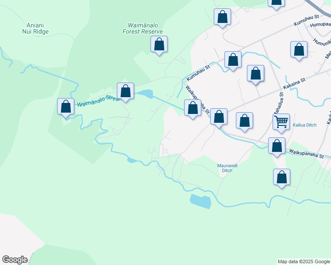Select the shopping bag marker below Waimānalo Forest Reserve label
This screenshot has width=331, height=265.
click(x=159, y=45)
